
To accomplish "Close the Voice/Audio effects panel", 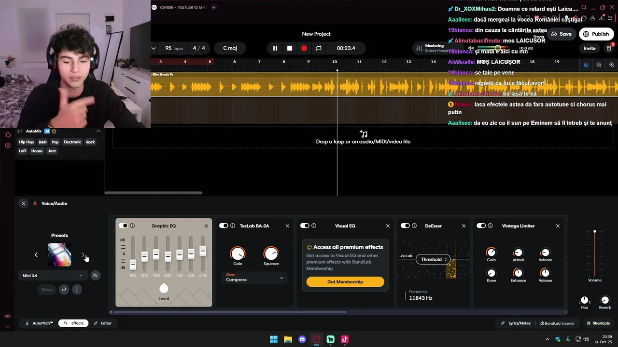I will click(x=23, y=203).
